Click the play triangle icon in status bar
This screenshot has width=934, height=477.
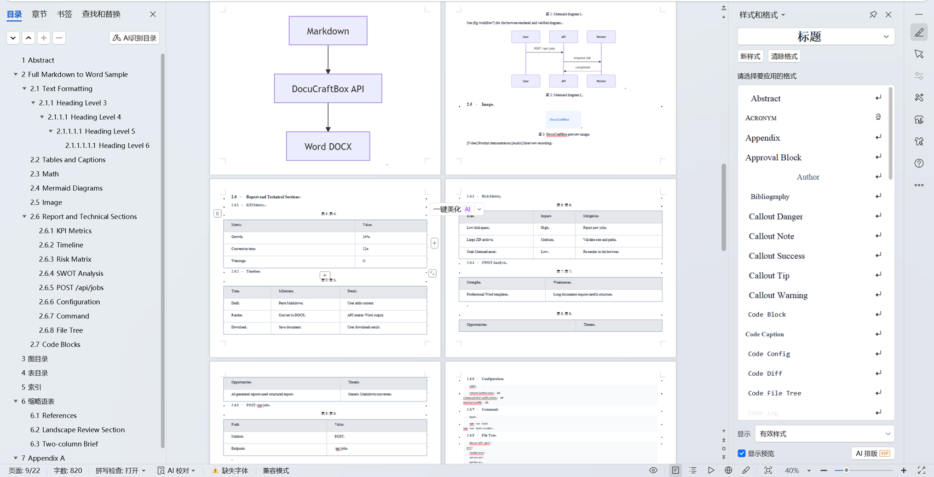tap(711, 470)
